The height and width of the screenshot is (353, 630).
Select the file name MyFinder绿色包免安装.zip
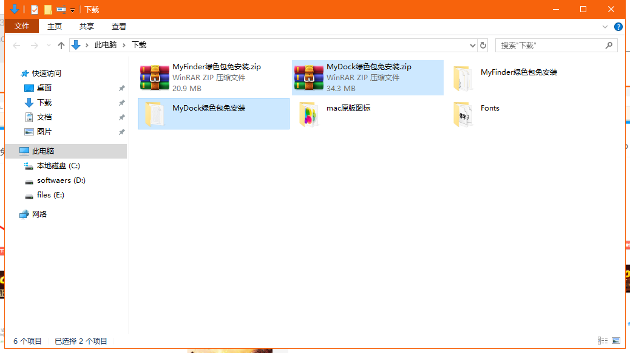click(x=217, y=67)
